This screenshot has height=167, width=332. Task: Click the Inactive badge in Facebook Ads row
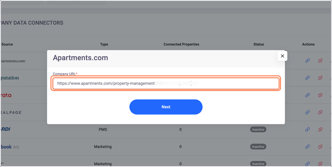pos(258,147)
